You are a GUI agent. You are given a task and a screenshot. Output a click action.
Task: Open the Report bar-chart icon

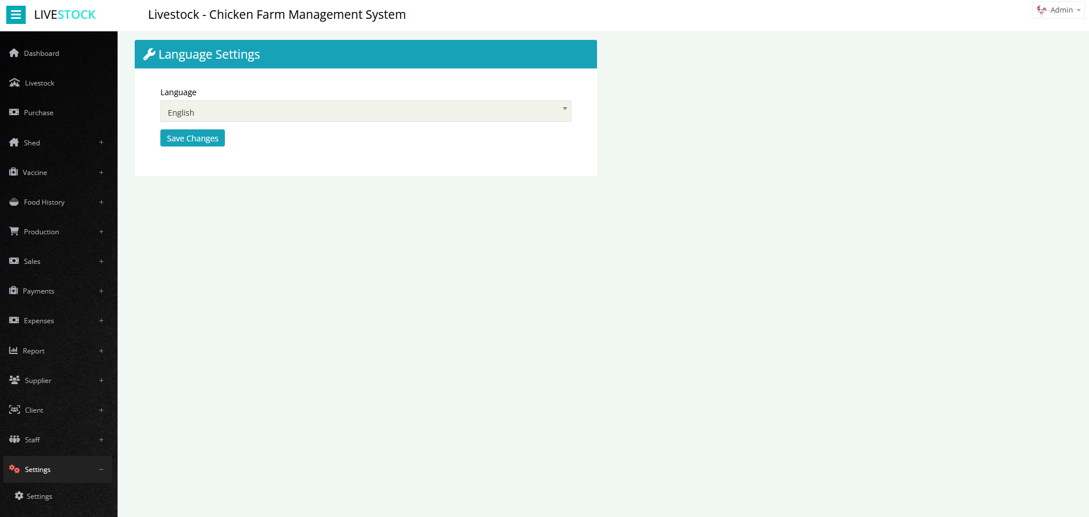14,351
